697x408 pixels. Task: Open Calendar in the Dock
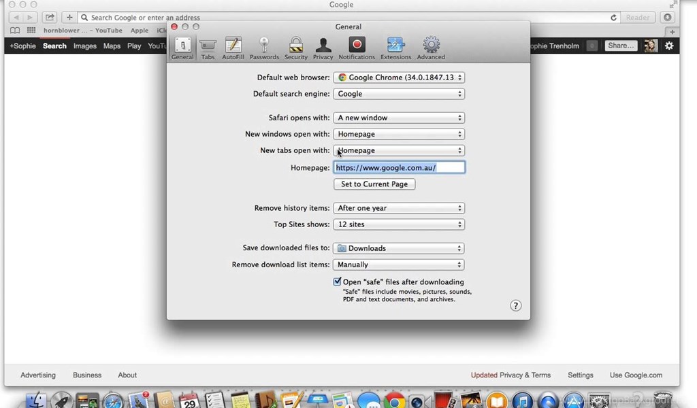click(189, 401)
